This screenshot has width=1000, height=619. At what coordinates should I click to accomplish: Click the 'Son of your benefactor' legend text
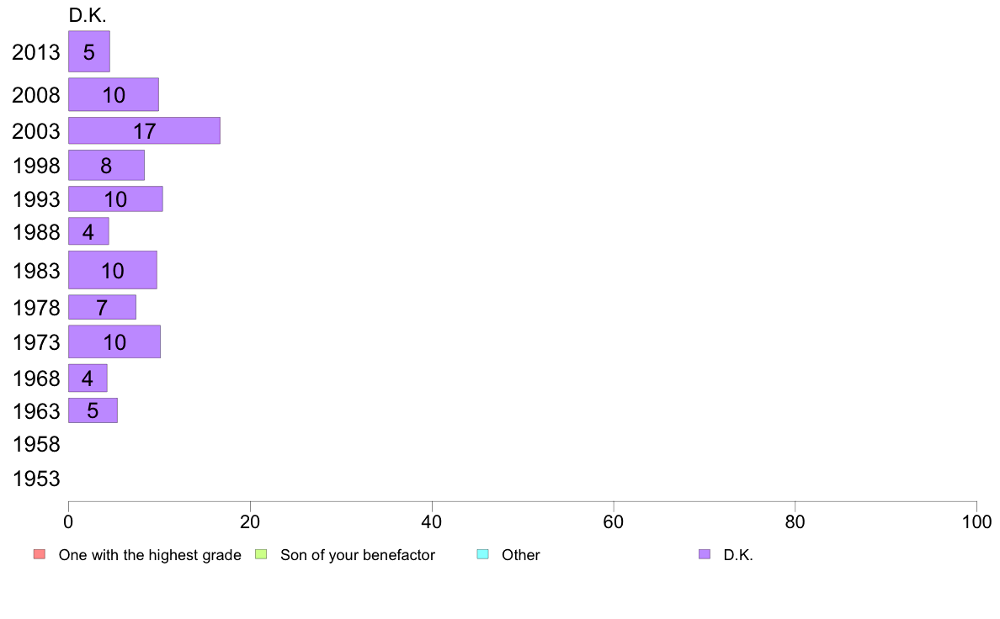coord(358,554)
